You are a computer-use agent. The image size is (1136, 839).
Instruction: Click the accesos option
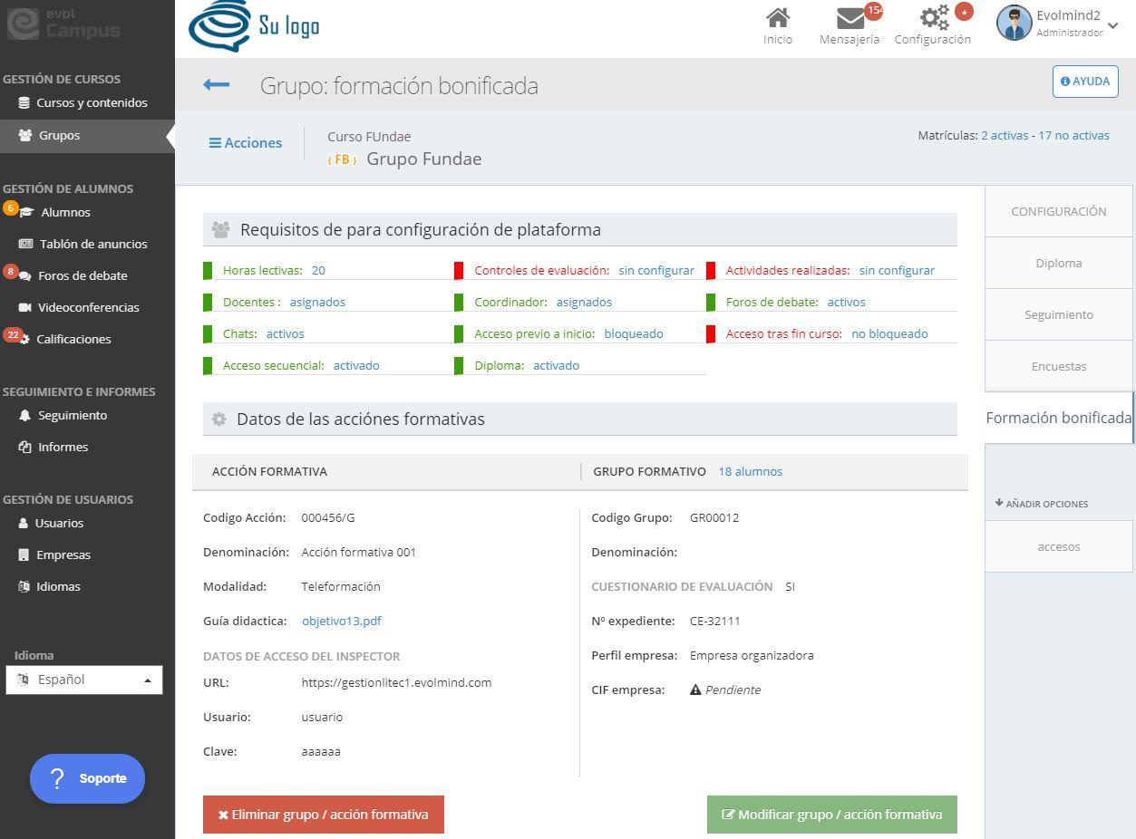point(1059,546)
